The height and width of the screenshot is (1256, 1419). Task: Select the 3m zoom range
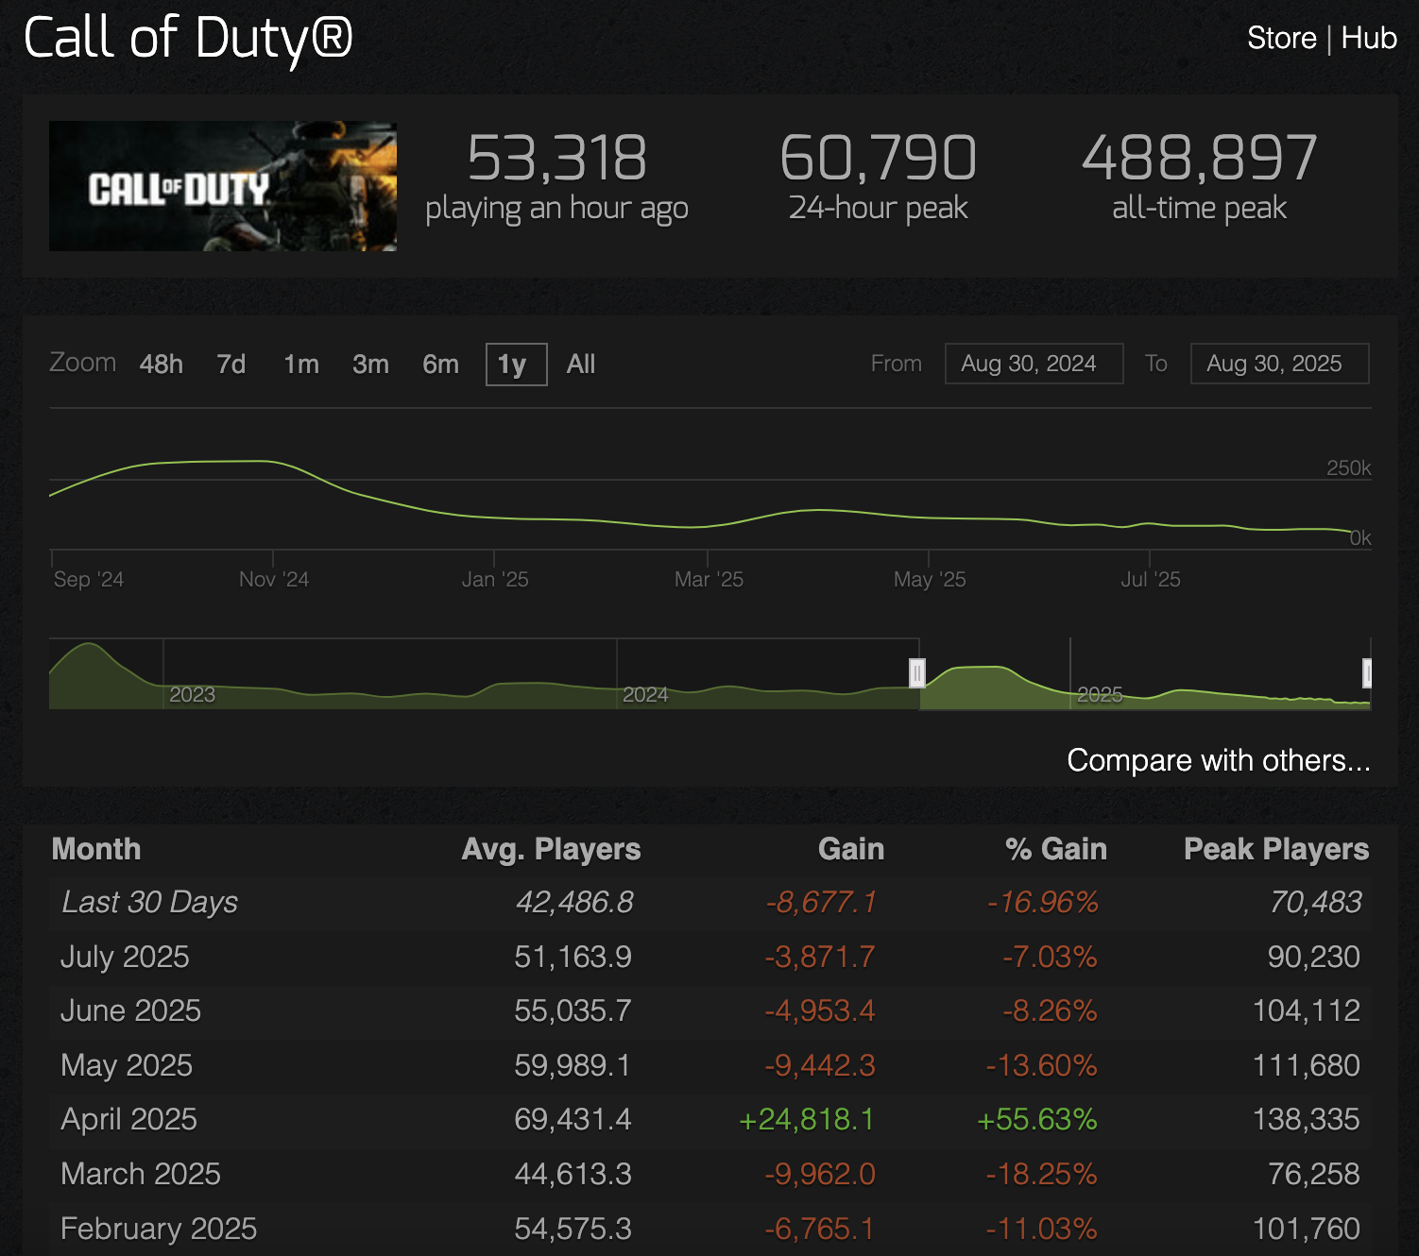pyautogui.click(x=370, y=365)
